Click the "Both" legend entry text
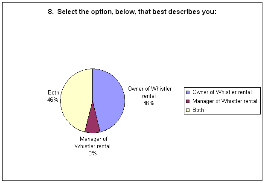The width and height of the screenshot is (265, 183). [198, 110]
